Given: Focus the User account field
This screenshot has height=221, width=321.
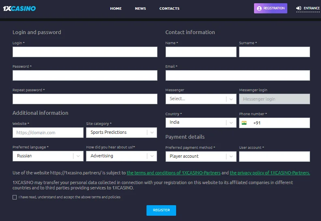Looking at the screenshot, I should point(274,157).
